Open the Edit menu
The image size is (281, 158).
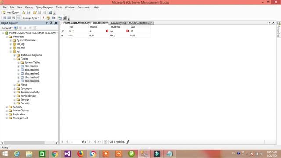coord(12,7)
